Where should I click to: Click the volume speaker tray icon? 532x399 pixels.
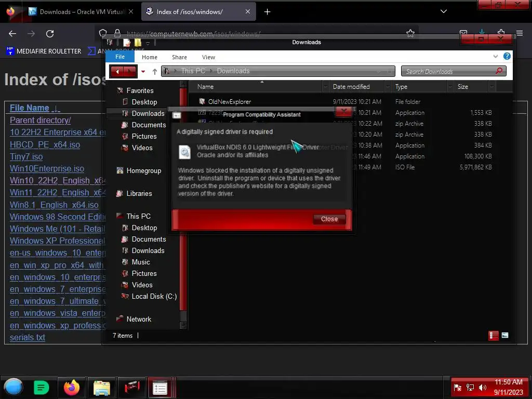tap(482, 388)
